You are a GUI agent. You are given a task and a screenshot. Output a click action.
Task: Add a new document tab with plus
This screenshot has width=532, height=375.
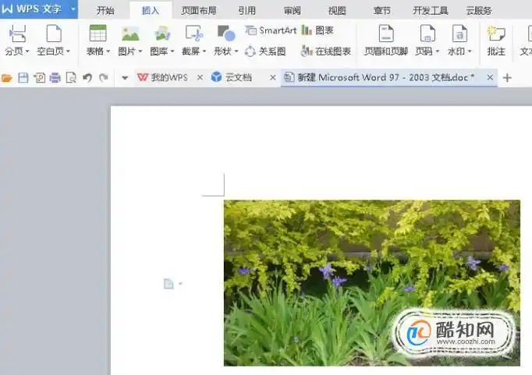click(508, 78)
